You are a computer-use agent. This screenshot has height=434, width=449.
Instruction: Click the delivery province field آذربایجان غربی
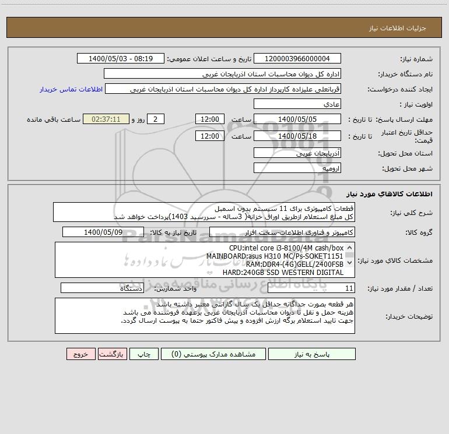297,153
